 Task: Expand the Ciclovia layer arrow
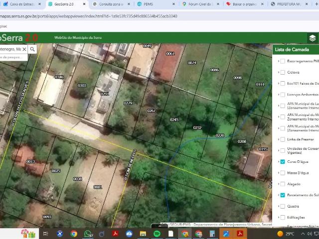coord(278,72)
